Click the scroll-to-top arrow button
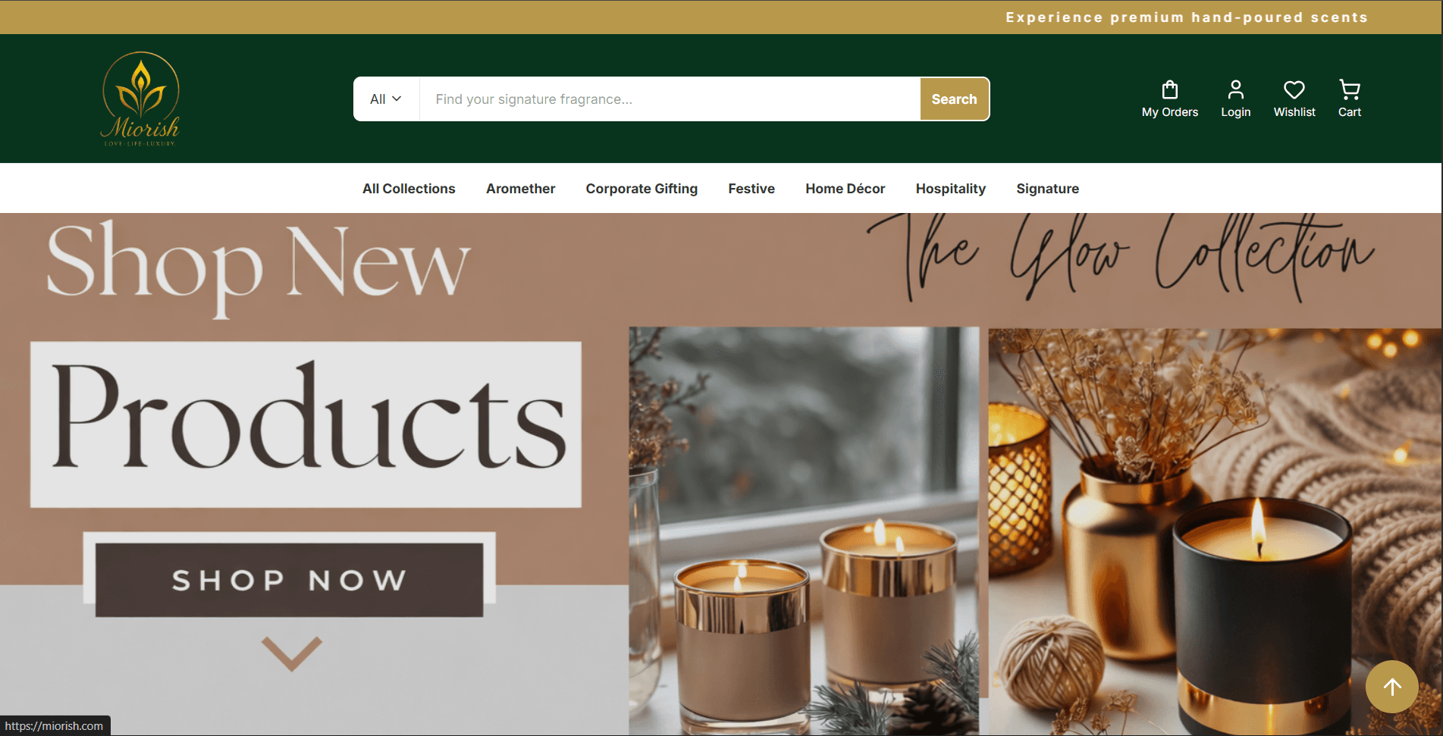The width and height of the screenshot is (1443, 736). pyautogui.click(x=1392, y=687)
